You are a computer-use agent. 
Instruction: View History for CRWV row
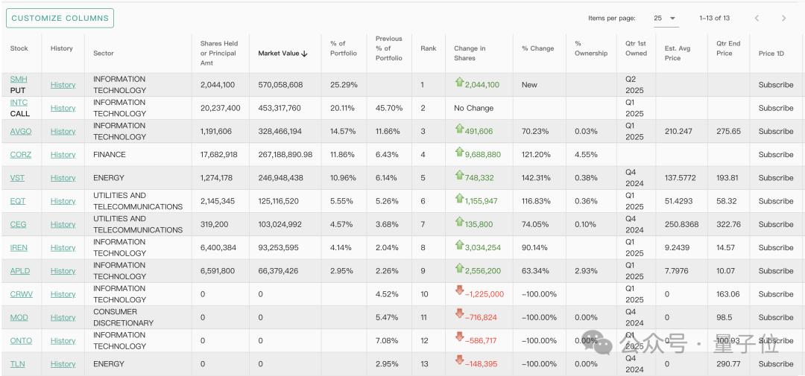tap(63, 294)
